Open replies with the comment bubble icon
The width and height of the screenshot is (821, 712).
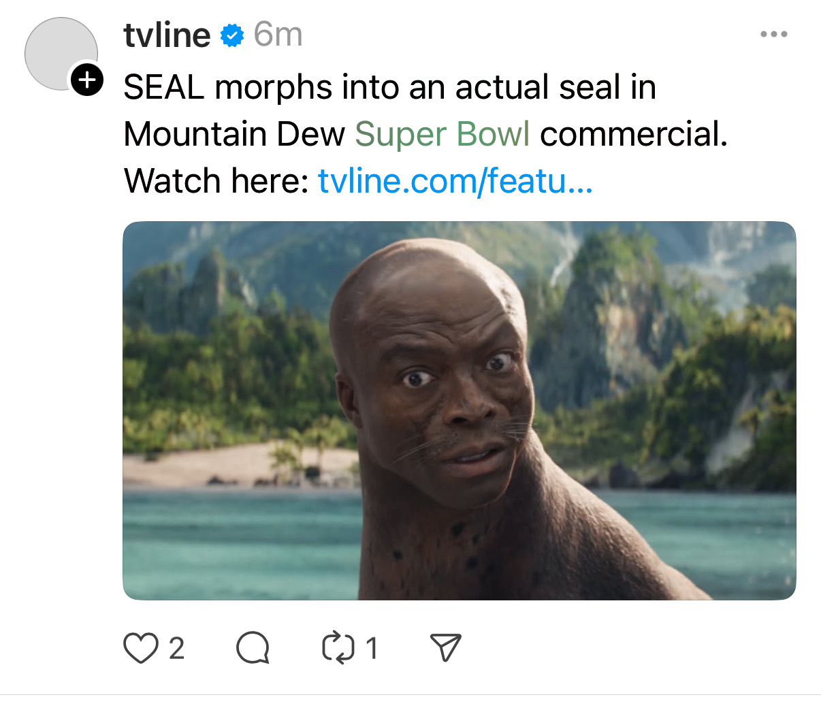point(253,648)
